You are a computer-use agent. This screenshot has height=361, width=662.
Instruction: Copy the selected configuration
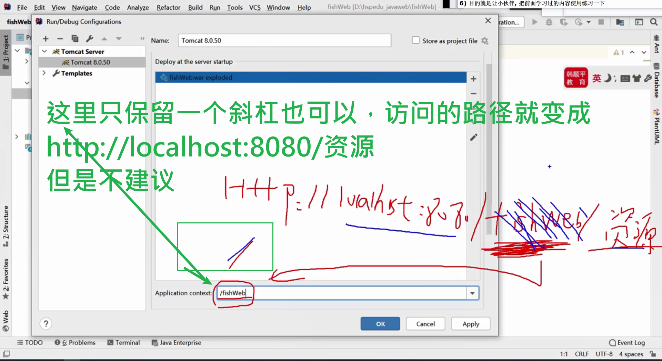click(75, 39)
